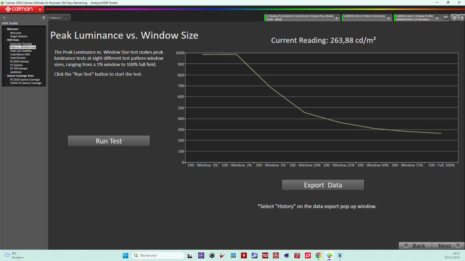
Task: Open the Pattern Generator source dropdown
Action: (389, 18)
